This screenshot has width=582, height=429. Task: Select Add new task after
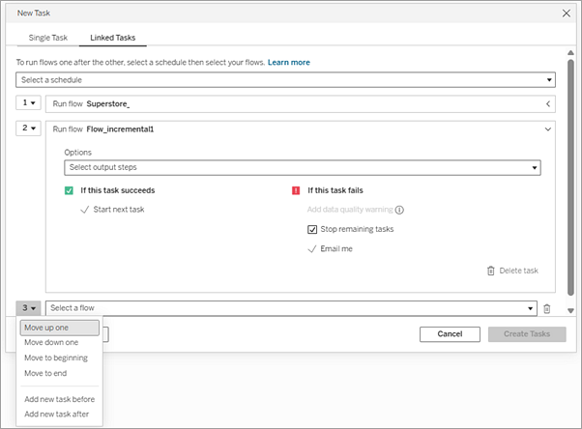click(x=56, y=415)
